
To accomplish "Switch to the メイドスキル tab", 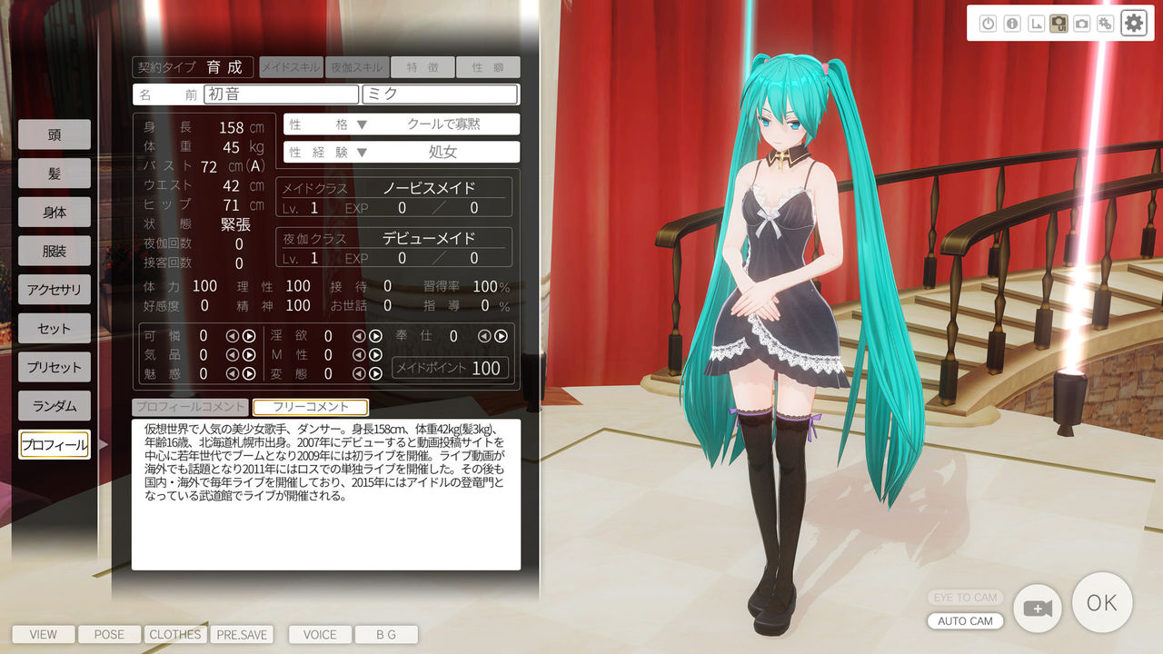I will coord(291,67).
